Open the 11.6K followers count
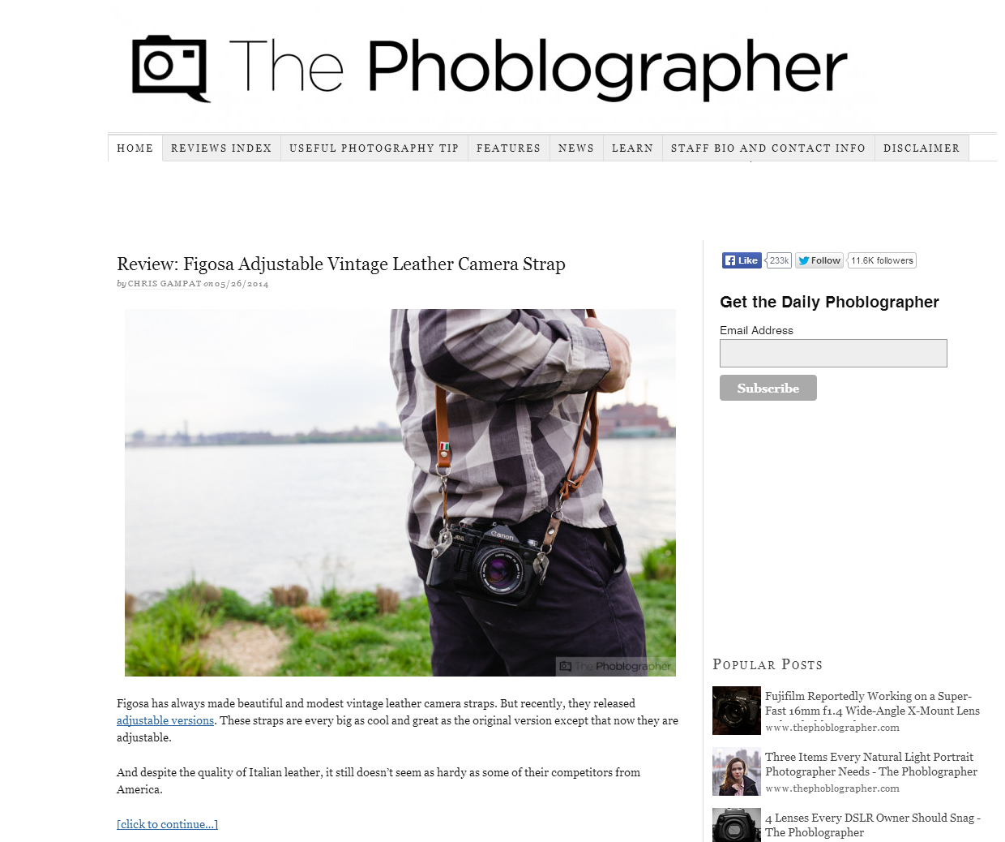Image resolution: width=1005 pixels, height=842 pixels. pos(882,260)
